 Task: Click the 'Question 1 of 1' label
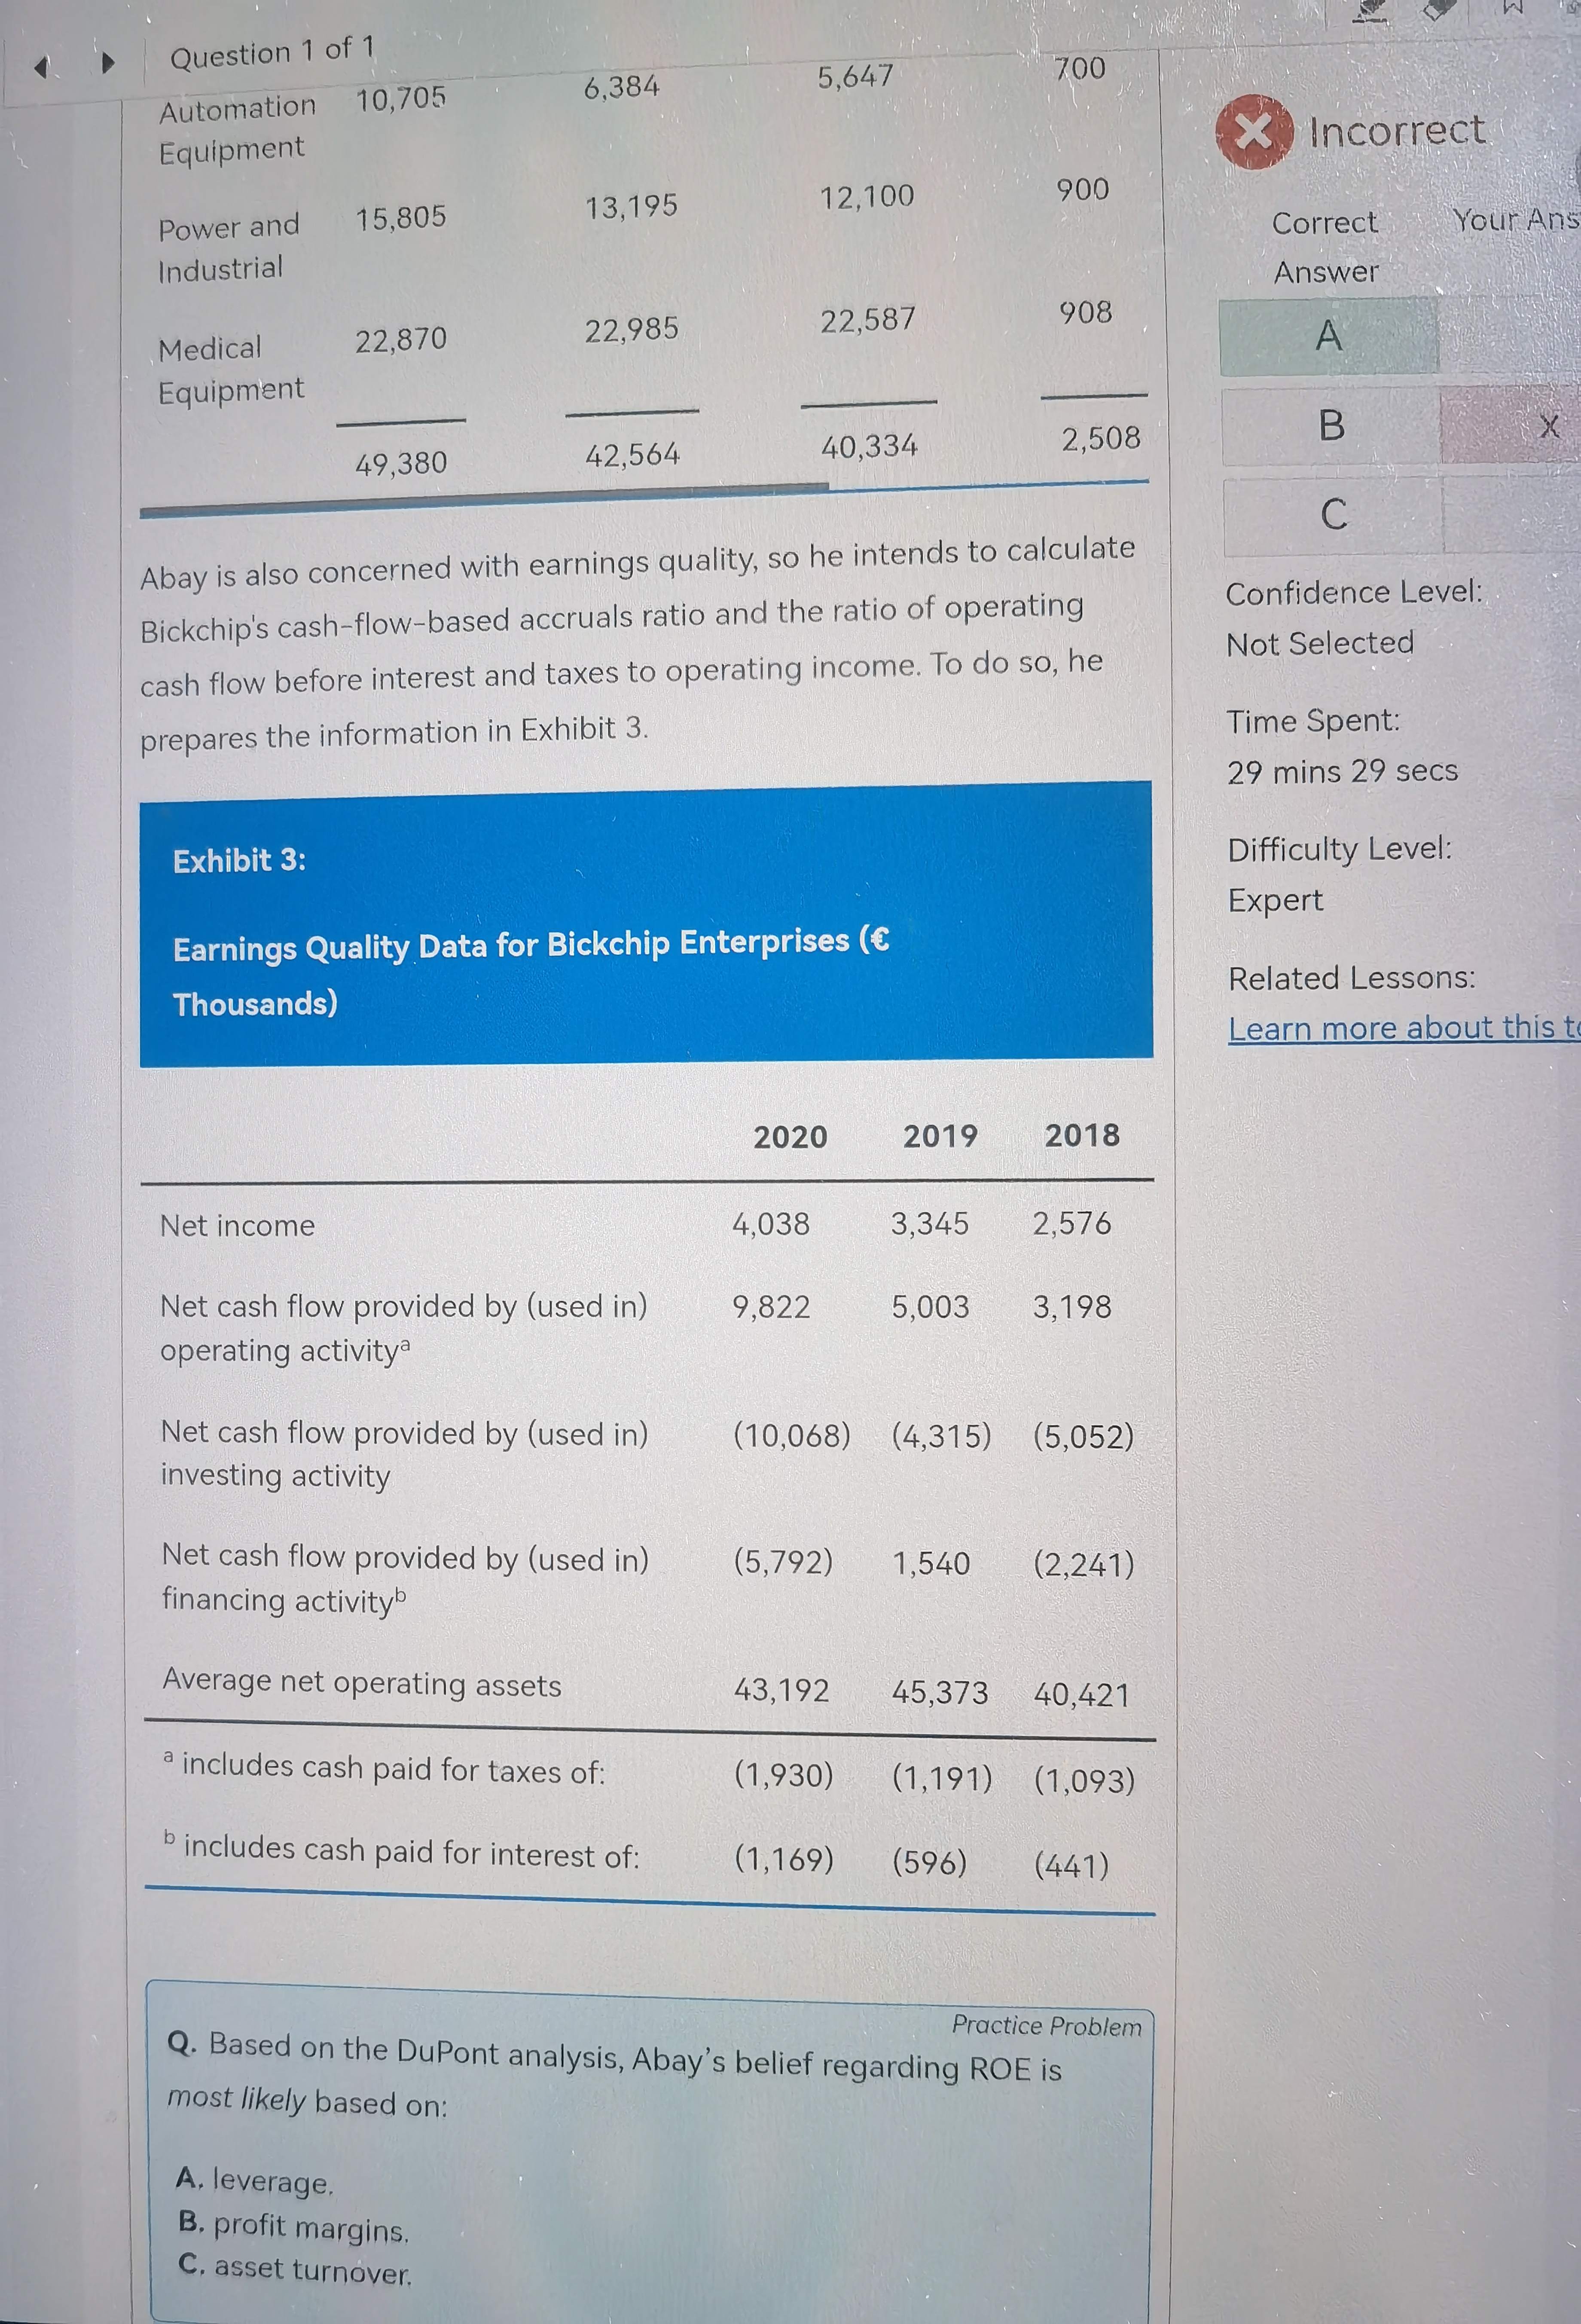(272, 52)
